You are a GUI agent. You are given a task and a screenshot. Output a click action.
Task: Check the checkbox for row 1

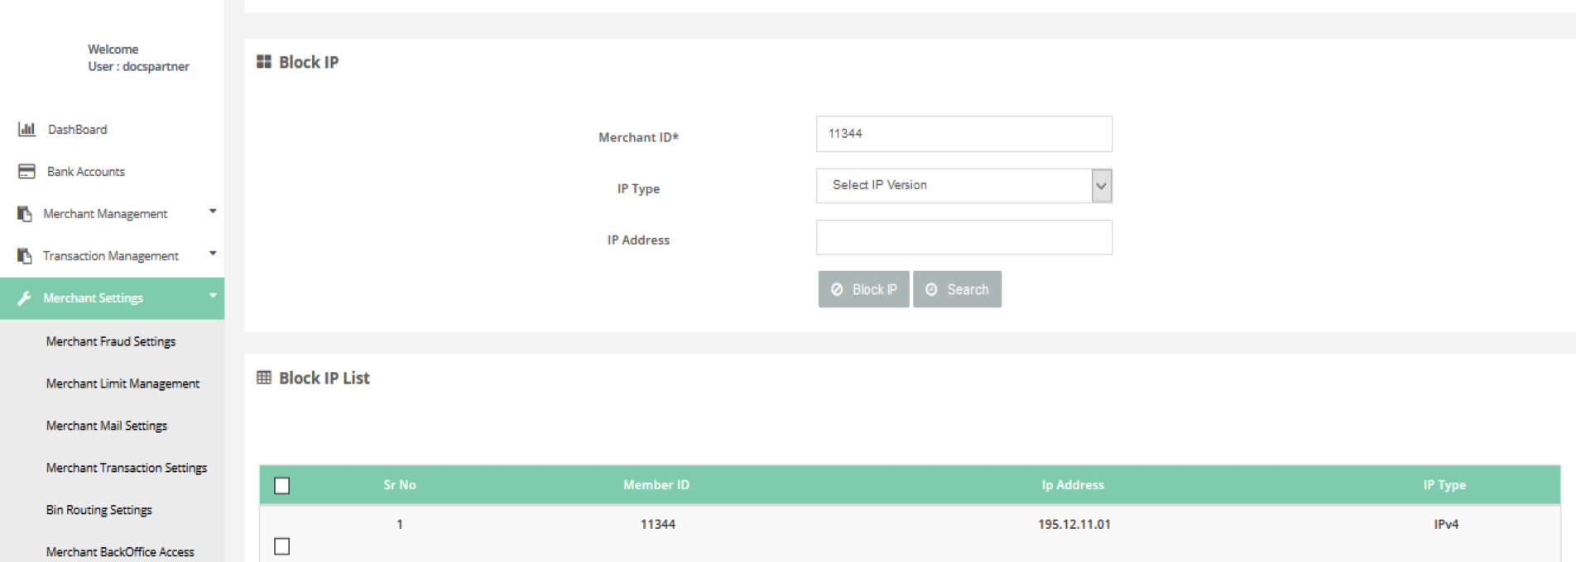tap(282, 546)
